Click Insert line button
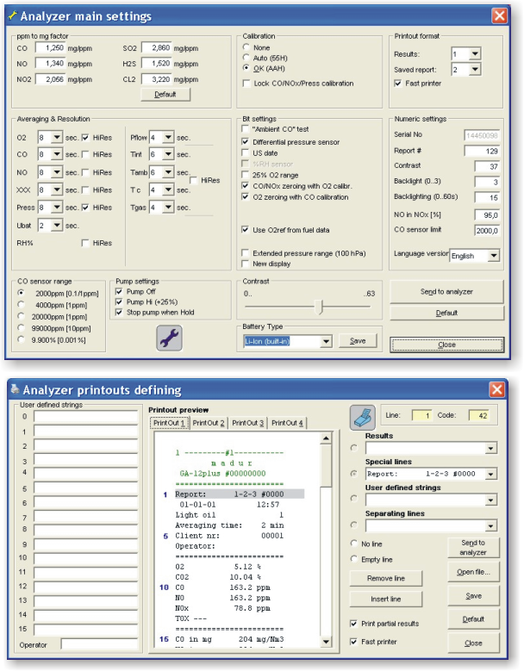The height and width of the screenshot is (671, 524). click(386, 599)
